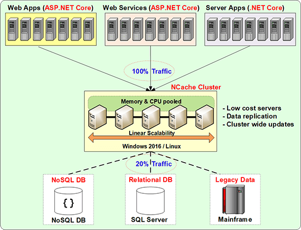Image resolution: width=301 pixels, height=230 pixels.
Task: Click the Relational DB heading
Action: click(150, 180)
